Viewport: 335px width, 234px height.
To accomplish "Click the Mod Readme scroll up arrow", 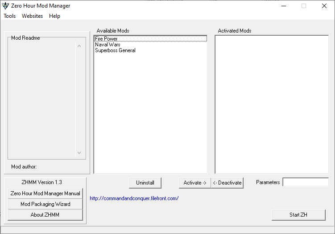I will pyautogui.click(x=79, y=46).
